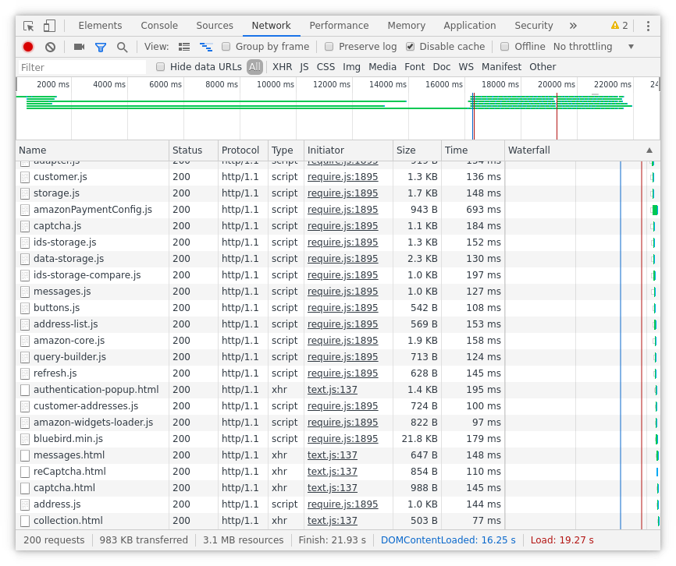Switch to the Performance tab
The height and width of the screenshot is (566, 676).
(x=339, y=25)
